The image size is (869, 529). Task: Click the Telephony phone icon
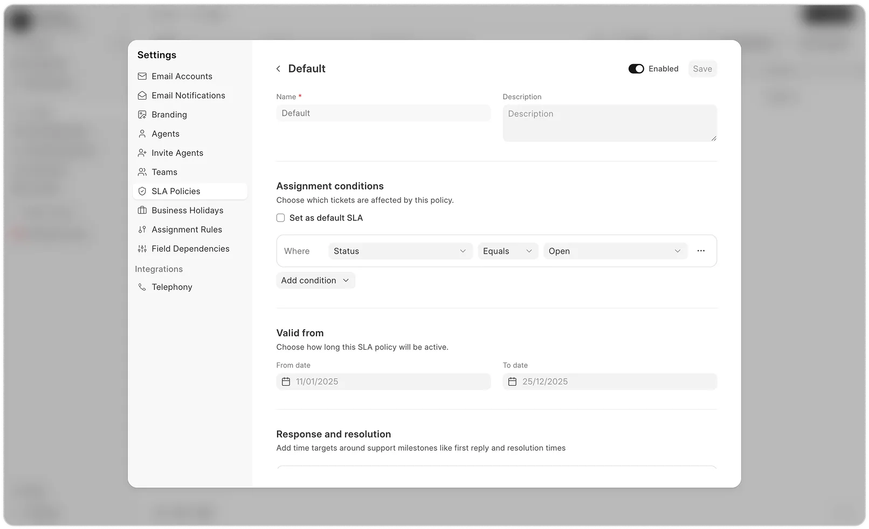coord(142,287)
